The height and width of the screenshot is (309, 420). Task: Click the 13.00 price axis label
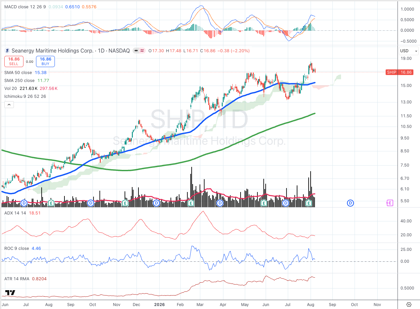pos(407,102)
